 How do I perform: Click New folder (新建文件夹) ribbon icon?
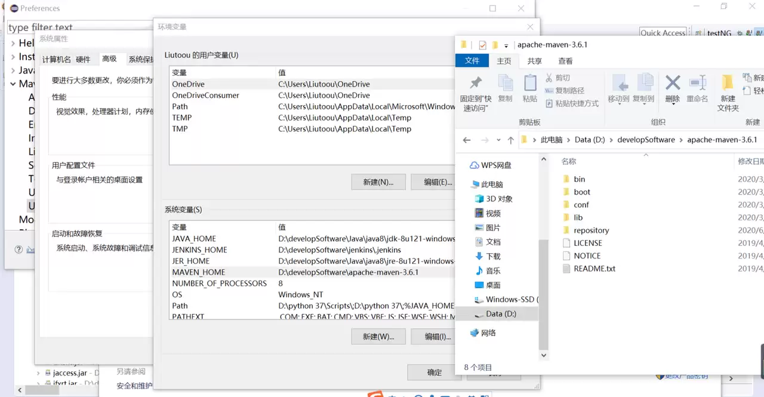(x=728, y=93)
